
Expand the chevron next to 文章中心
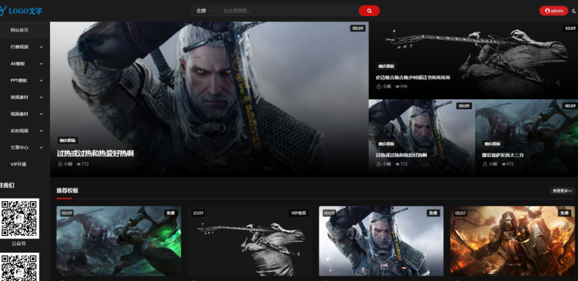coord(41,147)
